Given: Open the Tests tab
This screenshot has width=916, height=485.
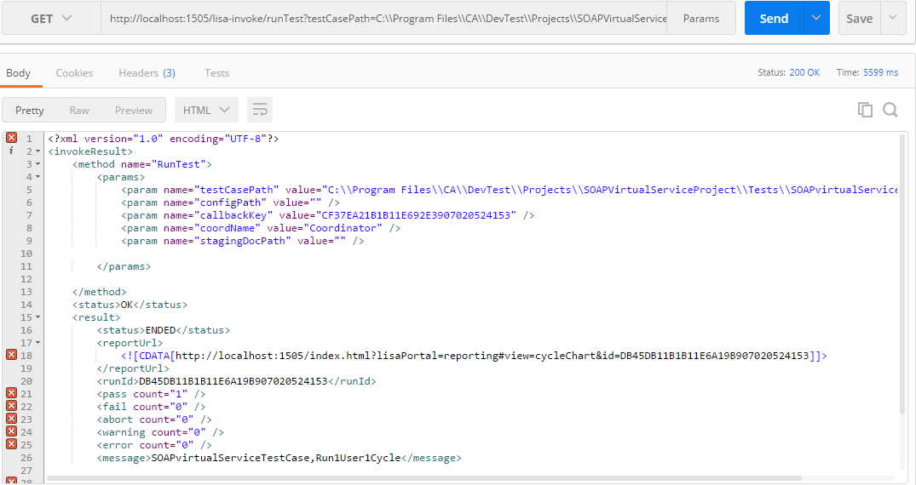Looking at the screenshot, I should point(216,73).
